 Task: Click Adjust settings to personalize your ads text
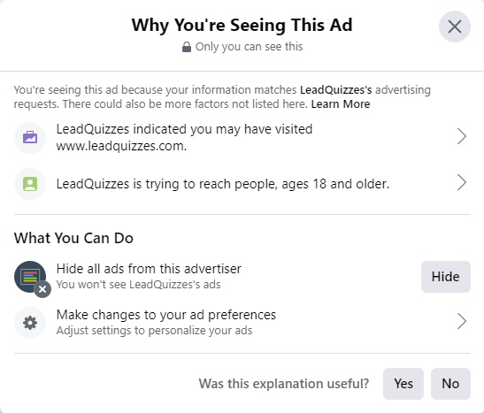click(154, 331)
